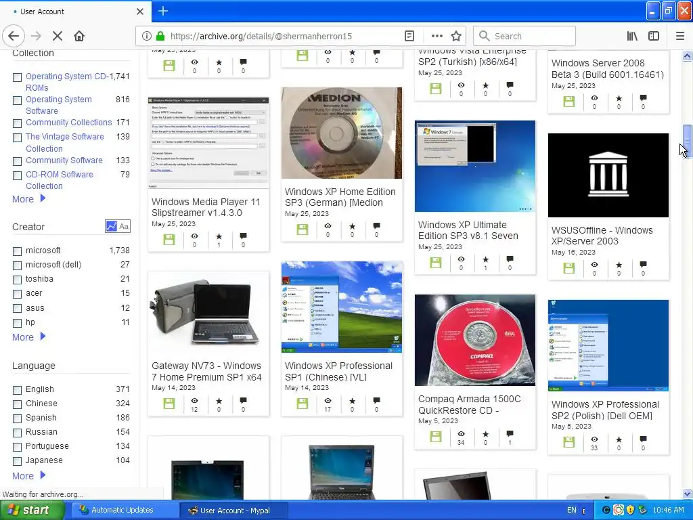Stop page loading with the X button
Image resolution: width=693 pixels, height=520 pixels.
[x=58, y=36]
